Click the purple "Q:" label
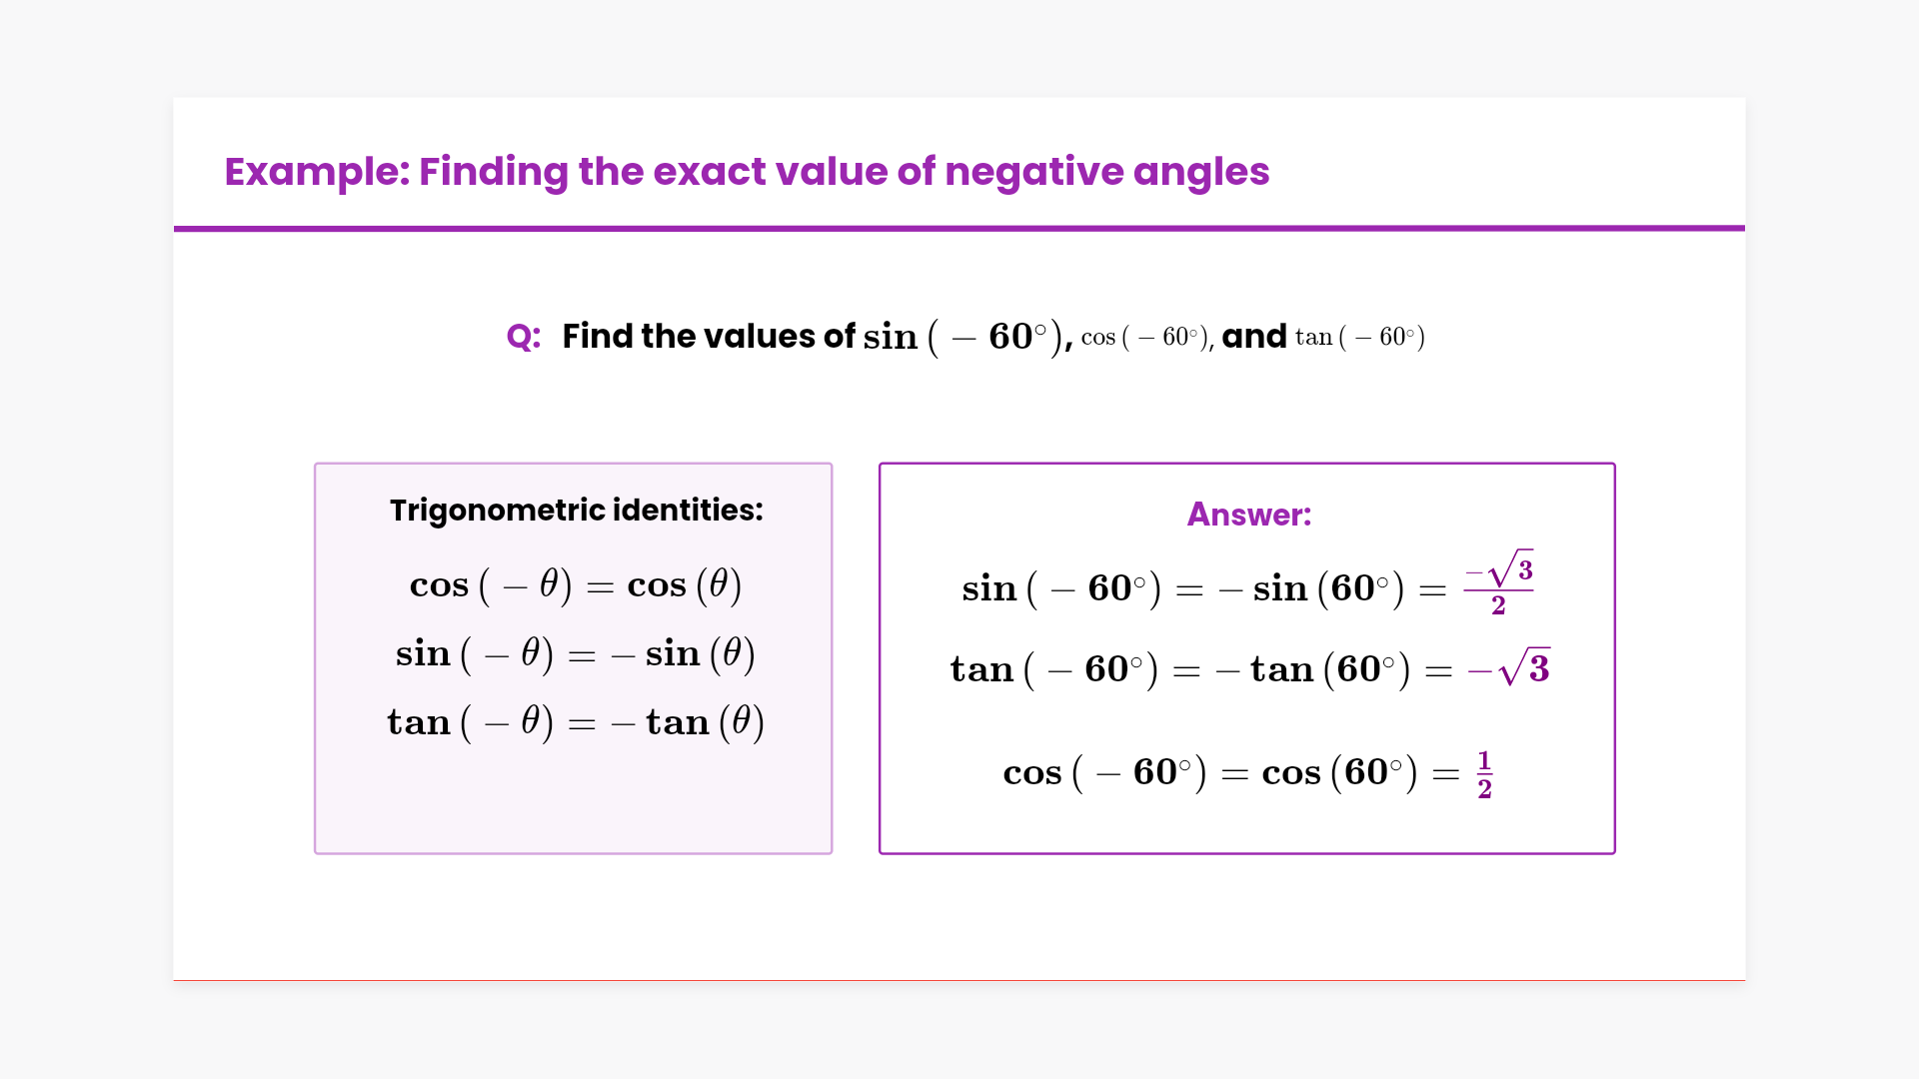Screen dimensions: 1919x1079 pyautogui.click(x=523, y=337)
